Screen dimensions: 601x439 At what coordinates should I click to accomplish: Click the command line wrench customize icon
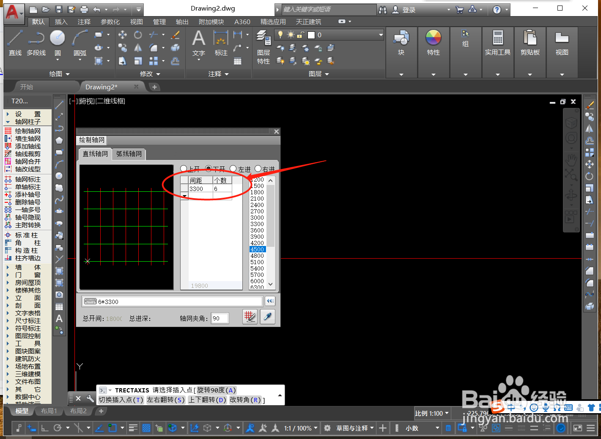tap(90, 398)
